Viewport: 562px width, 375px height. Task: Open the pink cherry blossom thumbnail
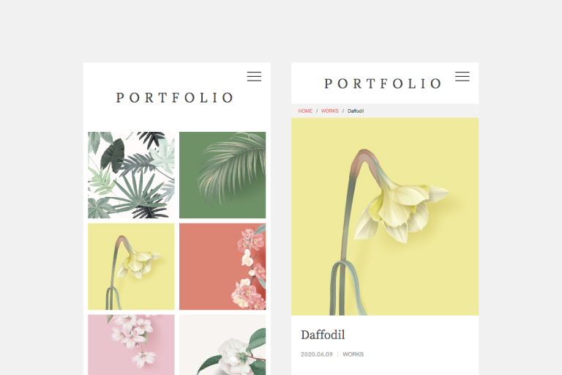coord(131,345)
